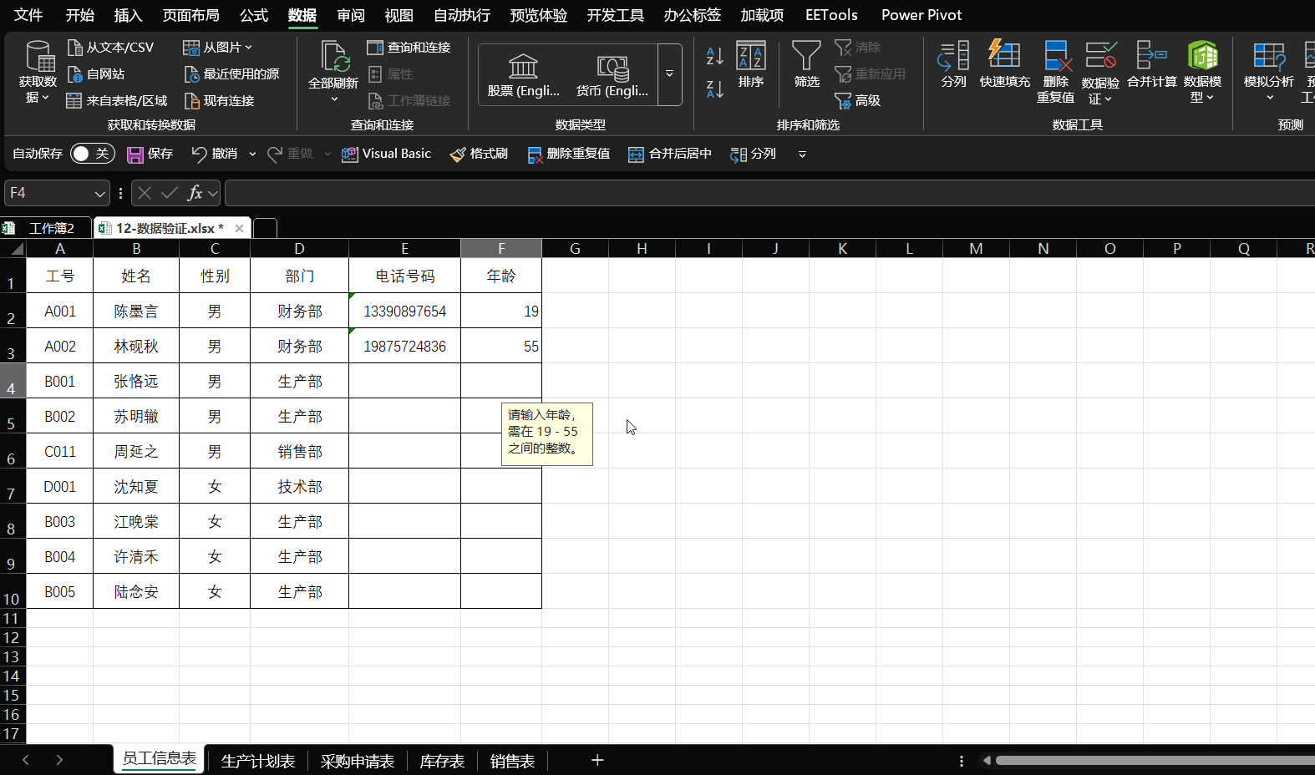Switch to 生产计划表 sheet
1315x775 pixels.
(257, 761)
